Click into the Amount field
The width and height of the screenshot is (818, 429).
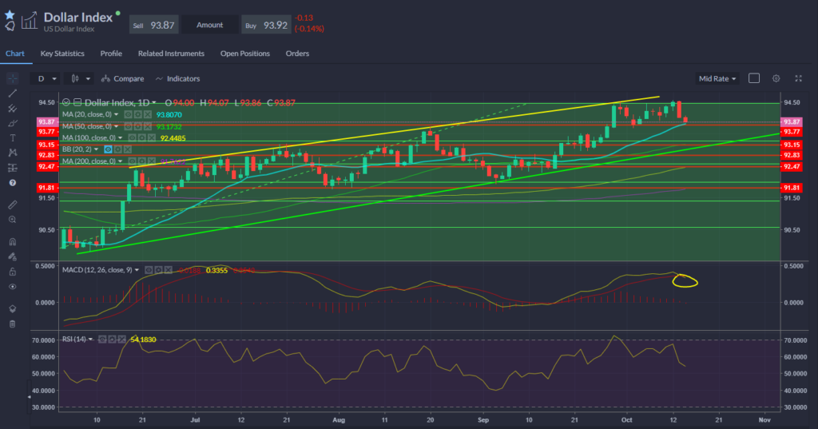click(210, 25)
